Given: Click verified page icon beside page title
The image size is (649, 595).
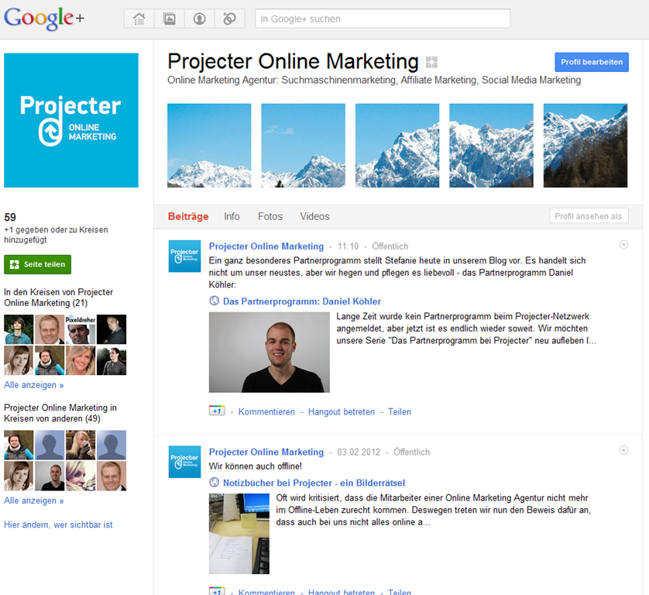Looking at the screenshot, I should (431, 62).
